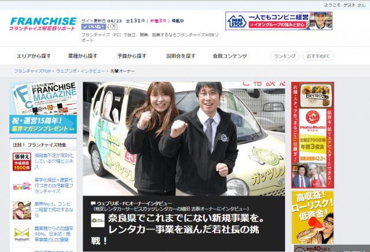Screen dimensions: 370x252
Task: Open the Hotto Motto vertical ad banner
Action: [312, 134]
